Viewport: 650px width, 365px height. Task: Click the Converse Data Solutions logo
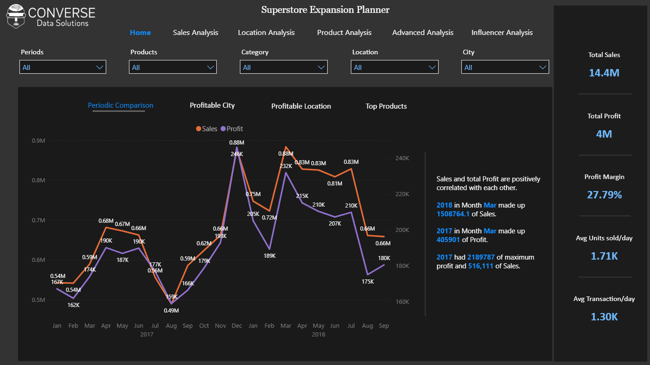[x=51, y=17]
